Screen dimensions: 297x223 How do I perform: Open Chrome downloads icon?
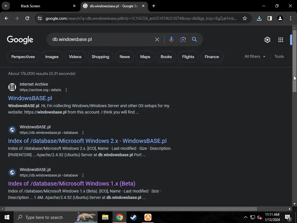259,18
